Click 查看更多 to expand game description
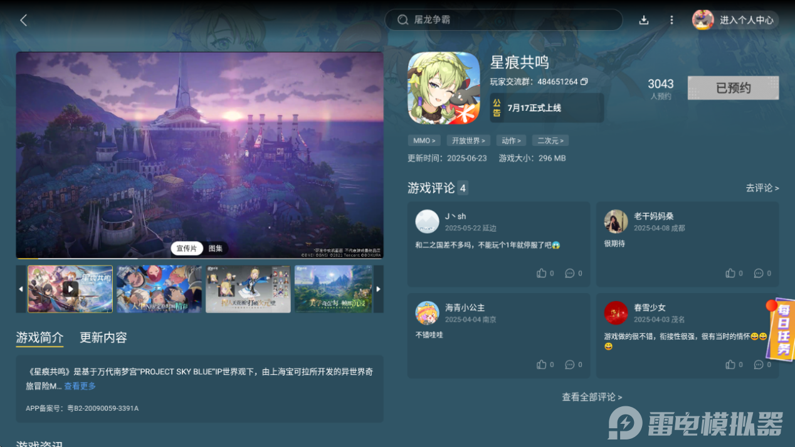The width and height of the screenshot is (795, 447). tap(79, 386)
